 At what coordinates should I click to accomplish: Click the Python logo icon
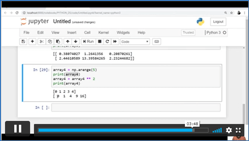click(x=200, y=22)
